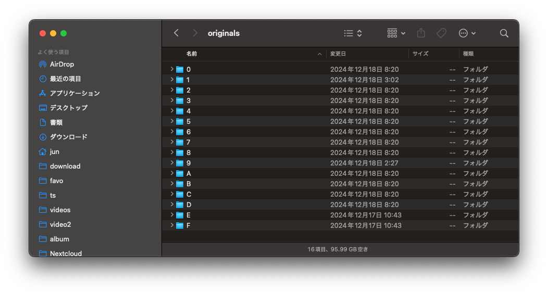Expand folder F disclosure chevron
The height and width of the screenshot is (295, 548).
point(172,225)
